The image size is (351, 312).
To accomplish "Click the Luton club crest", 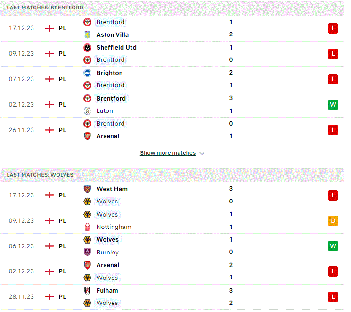I will pyautogui.click(x=87, y=111).
